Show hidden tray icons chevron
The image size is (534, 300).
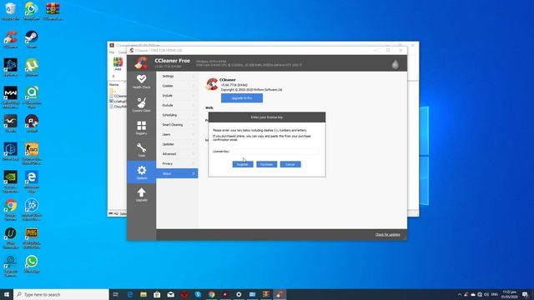(460, 294)
